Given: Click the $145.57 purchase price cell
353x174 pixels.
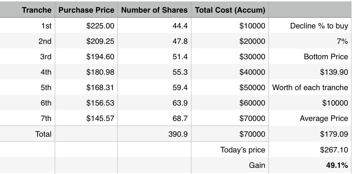Looking at the screenshot, I should pos(100,118).
